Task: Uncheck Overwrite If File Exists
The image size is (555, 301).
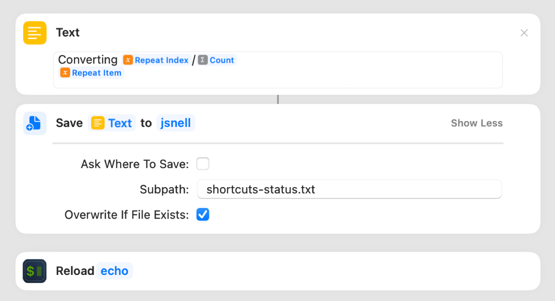Action: [x=203, y=215]
